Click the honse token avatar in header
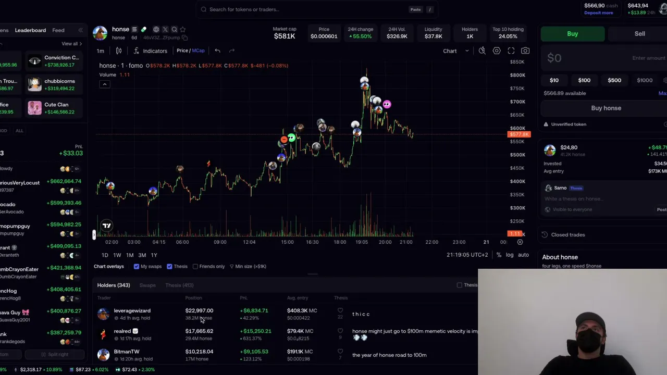Viewport: 667px width, 375px height. 100,33
